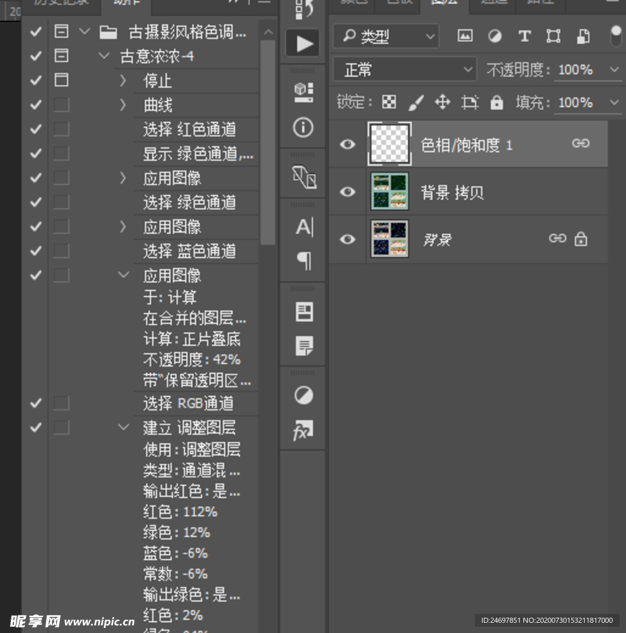Image resolution: width=626 pixels, height=633 pixels.
Task: Select the 停止 action step
Action: (x=158, y=81)
